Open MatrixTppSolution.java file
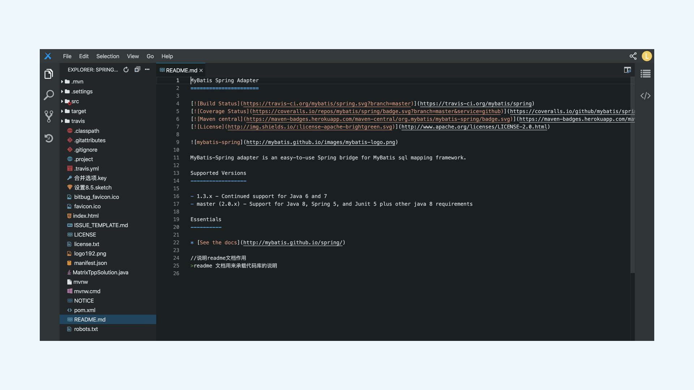This screenshot has width=694, height=390. pyautogui.click(x=108, y=272)
